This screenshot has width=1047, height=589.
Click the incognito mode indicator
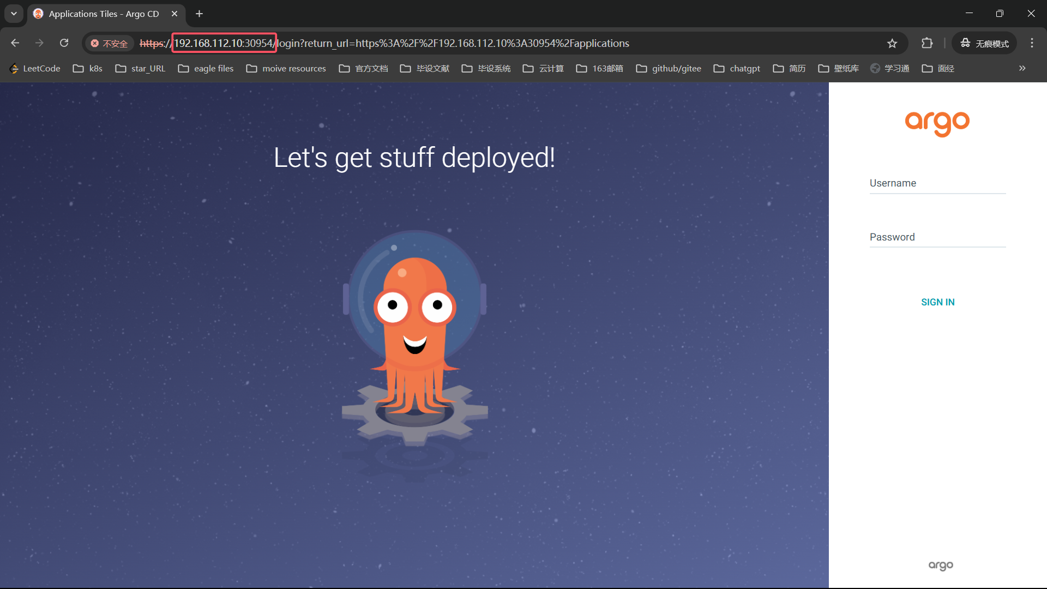(x=985, y=43)
